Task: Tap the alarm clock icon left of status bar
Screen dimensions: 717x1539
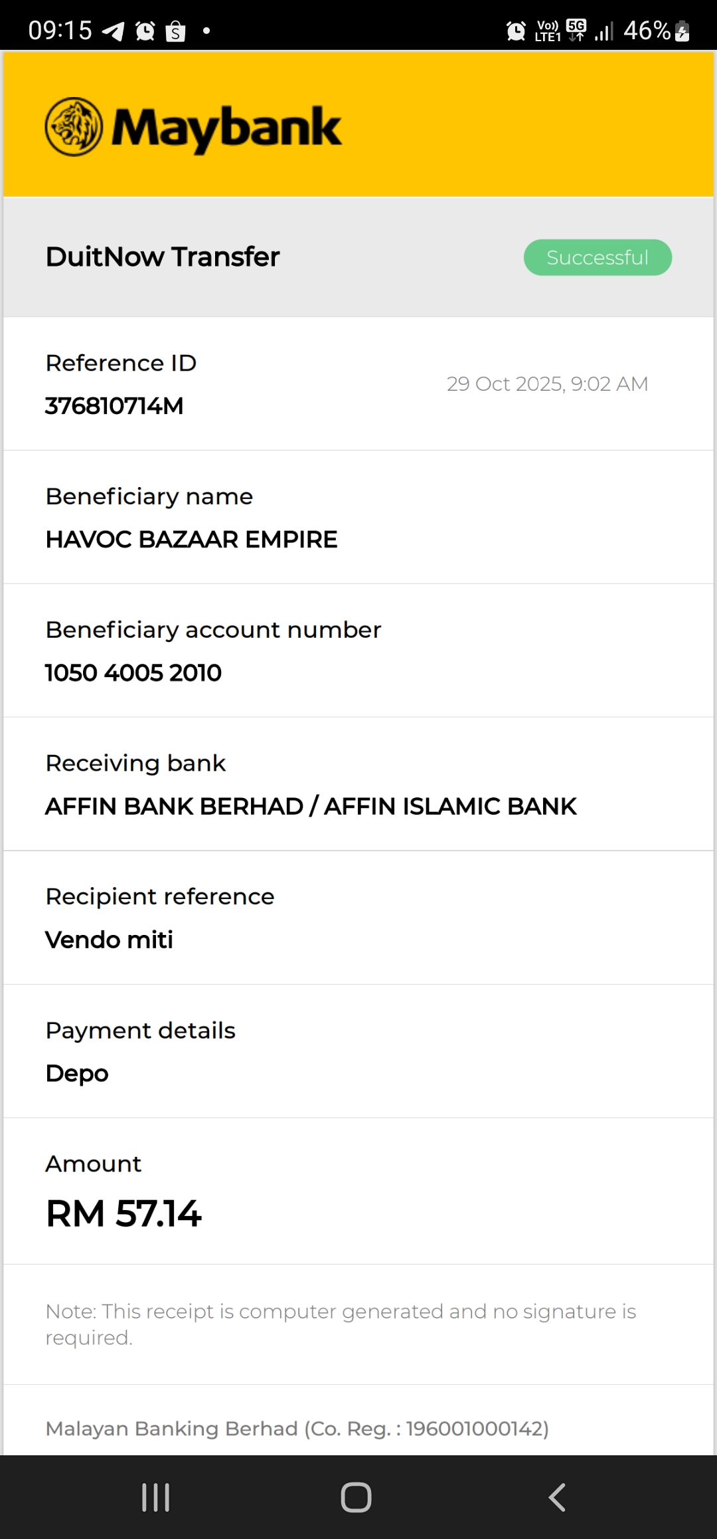Action: click(145, 31)
